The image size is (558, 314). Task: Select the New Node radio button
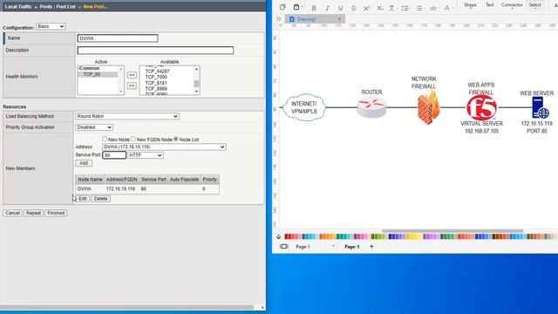[x=105, y=139]
